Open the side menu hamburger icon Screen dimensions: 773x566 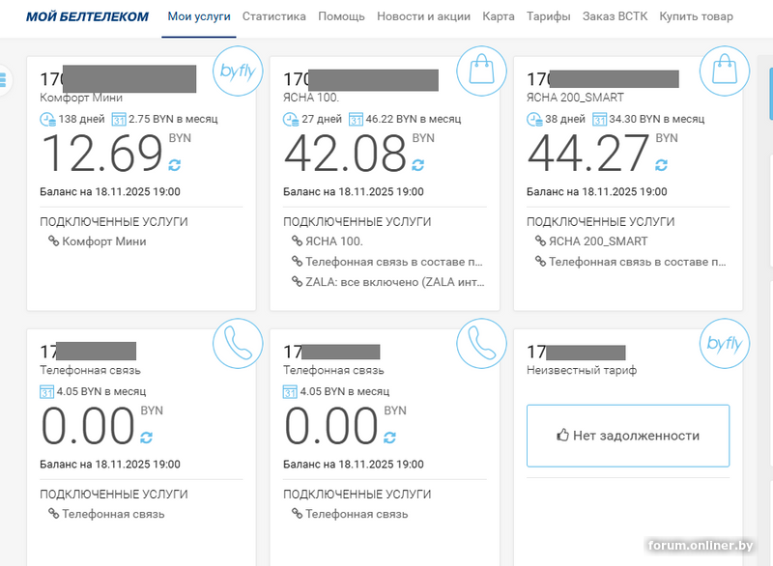3,80
